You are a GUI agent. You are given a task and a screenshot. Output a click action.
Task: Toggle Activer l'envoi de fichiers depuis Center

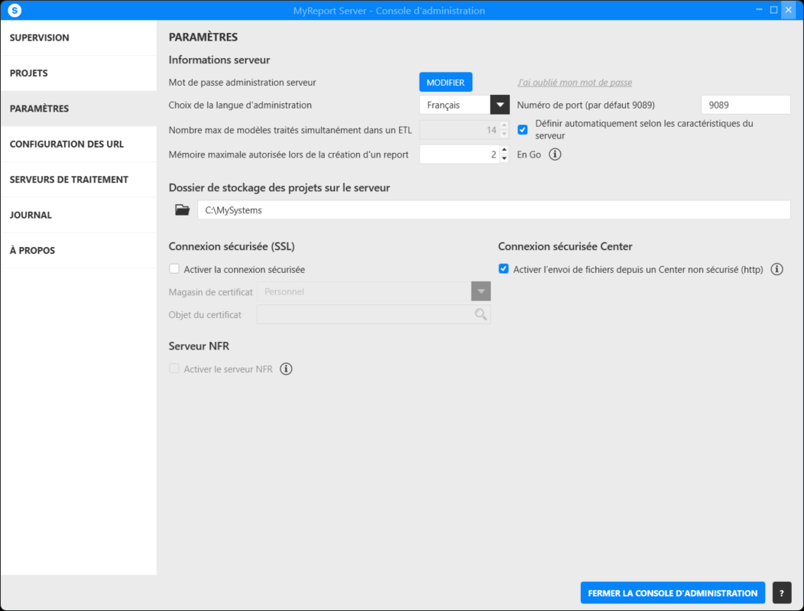[x=504, y=269]
